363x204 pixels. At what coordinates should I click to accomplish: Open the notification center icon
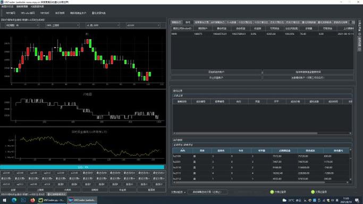(357, 200)
